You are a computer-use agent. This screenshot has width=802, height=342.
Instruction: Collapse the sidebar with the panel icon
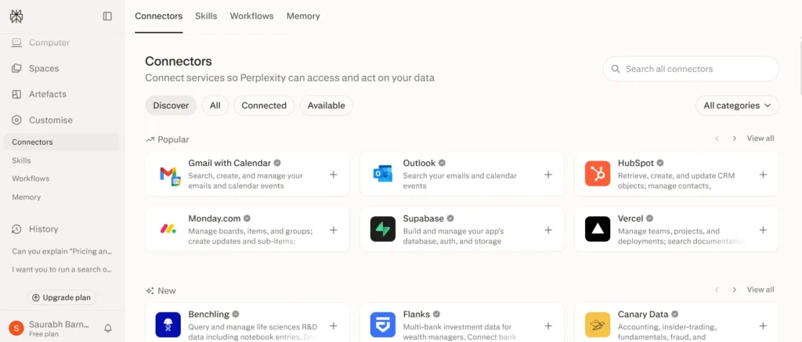click(x=107, y=16)
